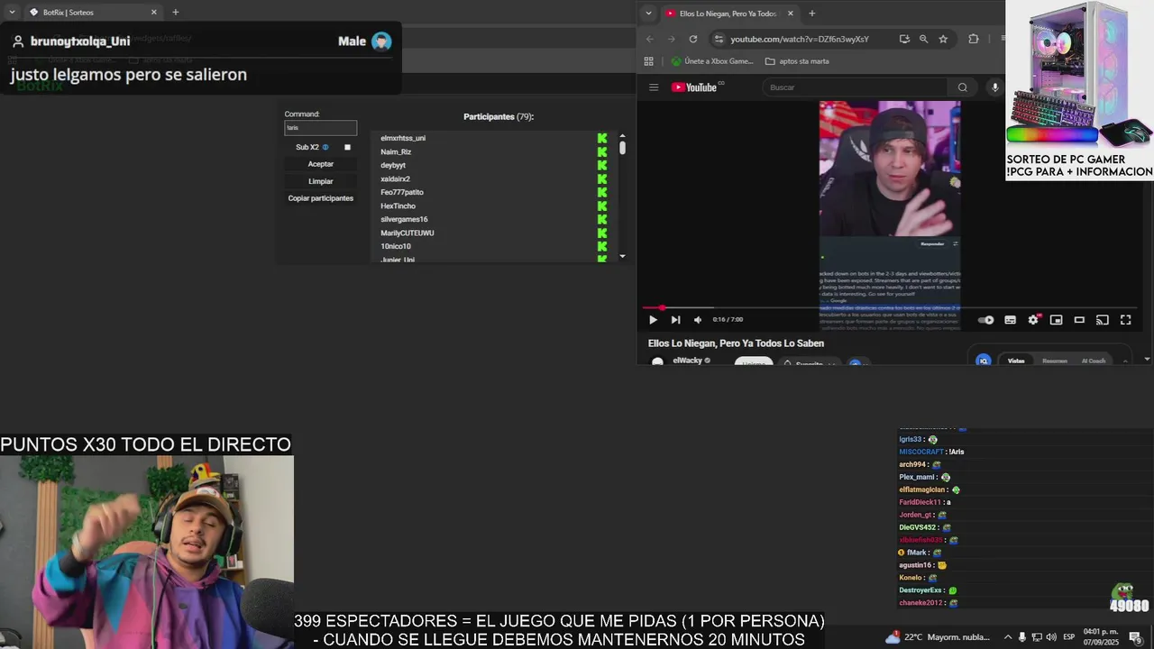
Task: Reload the YouTube page
Action: pos(692,39)
